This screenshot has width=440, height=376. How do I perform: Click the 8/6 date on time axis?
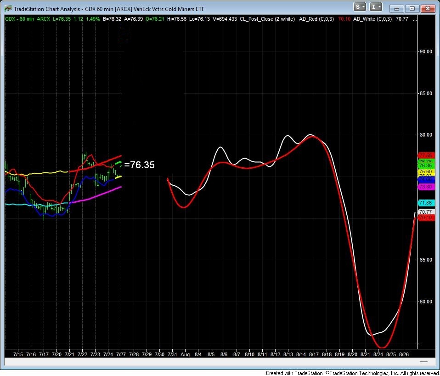pyautogui.click(x=224, y=354)
